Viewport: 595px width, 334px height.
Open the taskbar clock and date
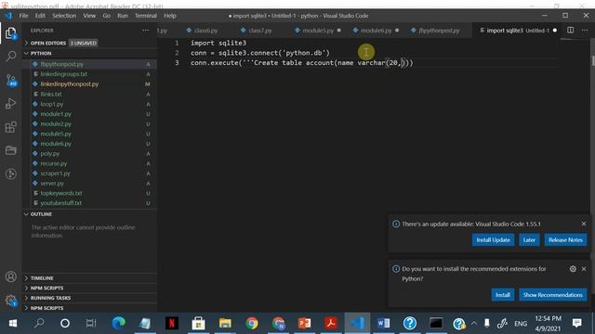548,324
